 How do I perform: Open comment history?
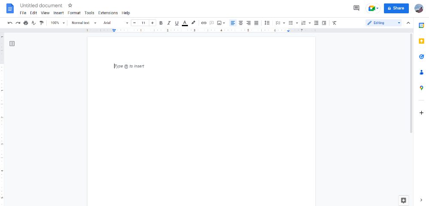click(x=356, y=8)
